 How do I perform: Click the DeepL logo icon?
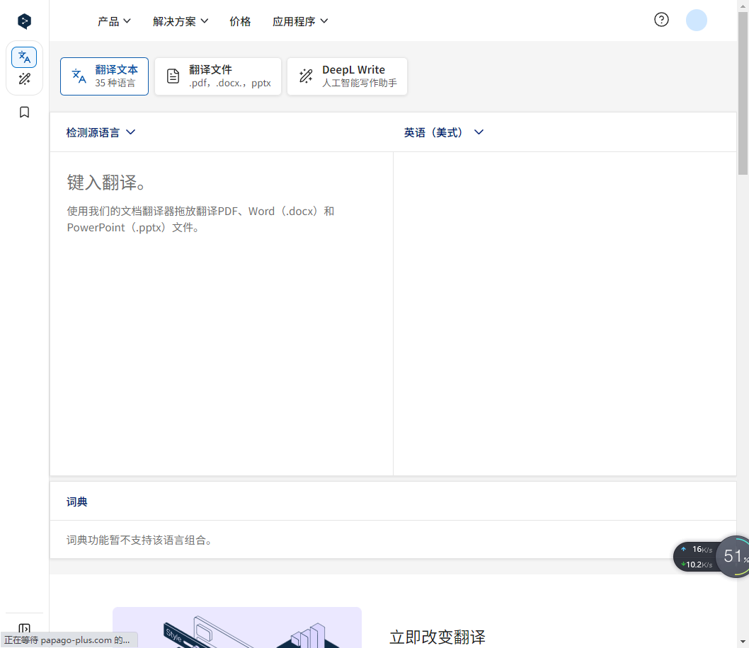(x=24, y=21)
